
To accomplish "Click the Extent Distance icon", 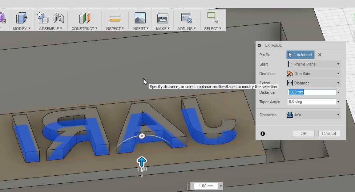I will pos(290,83).
